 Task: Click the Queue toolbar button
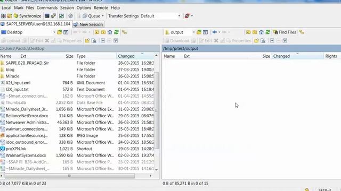pyautogui.click(x=92, y=16)
